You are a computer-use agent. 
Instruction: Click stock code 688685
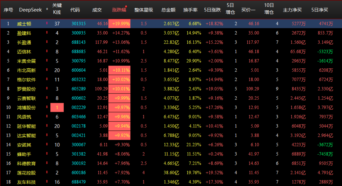click(79, 52)
